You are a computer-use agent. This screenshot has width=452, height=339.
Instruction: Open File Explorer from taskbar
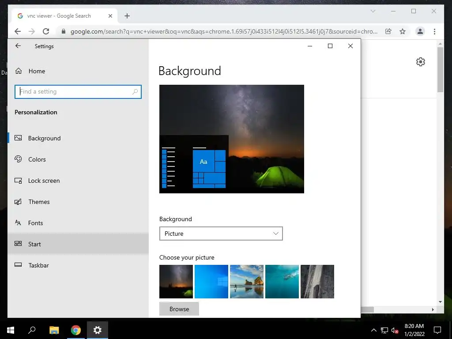(x=54, y=330)
